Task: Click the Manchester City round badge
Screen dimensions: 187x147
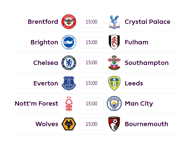Action: click(x=114, y=104)
